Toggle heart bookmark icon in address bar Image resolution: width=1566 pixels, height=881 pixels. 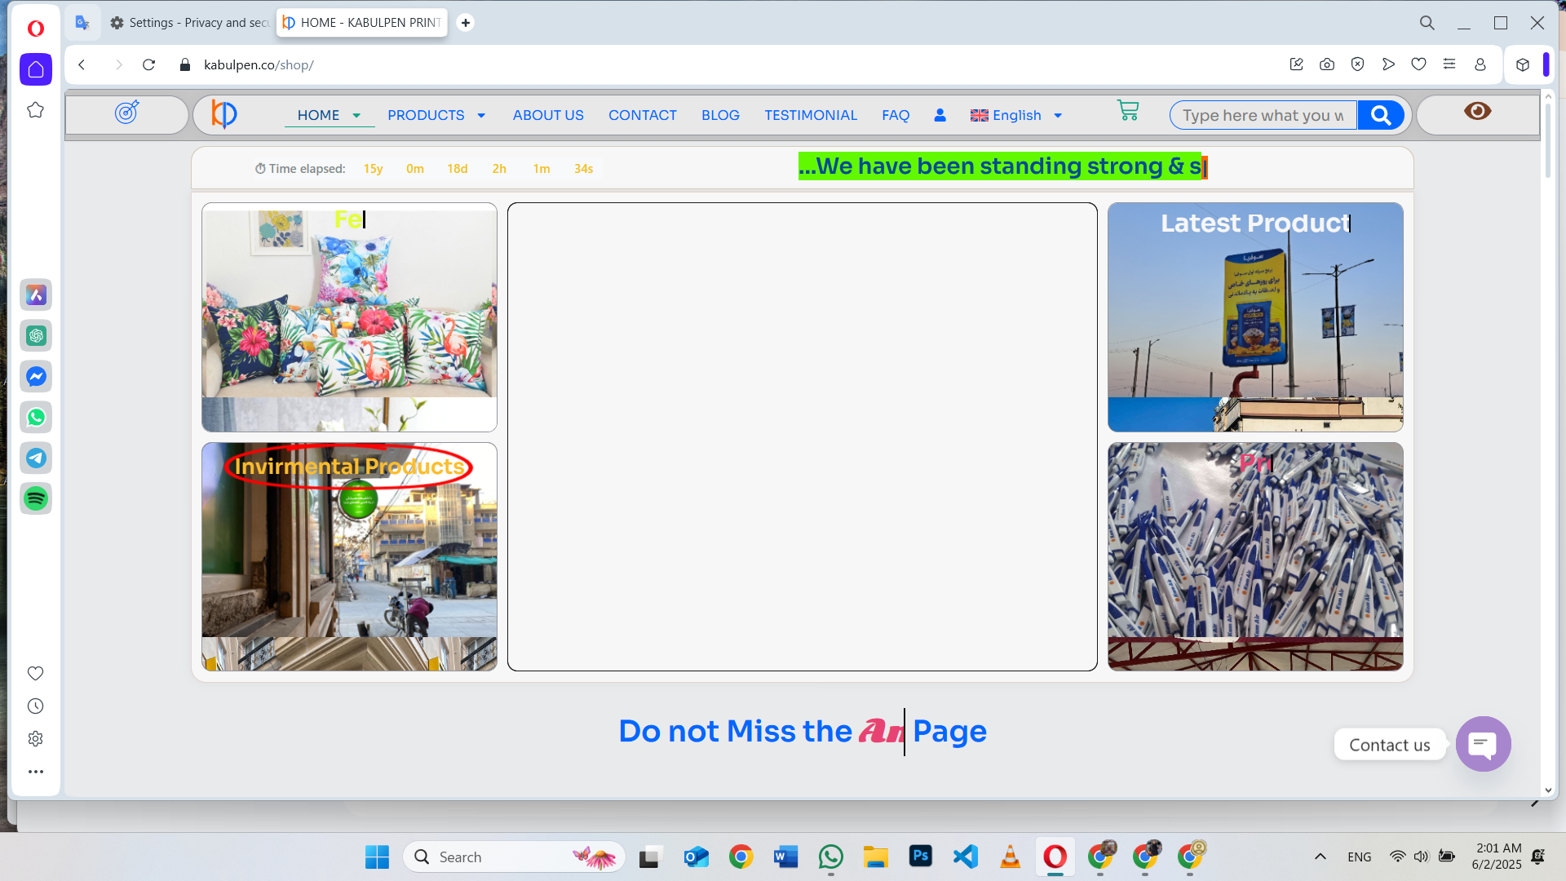point(1418,64)
